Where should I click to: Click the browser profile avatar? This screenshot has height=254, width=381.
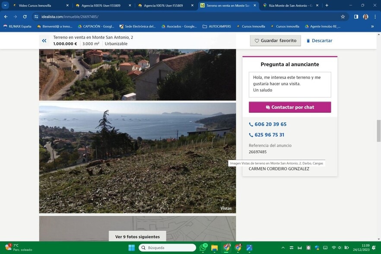365,17
